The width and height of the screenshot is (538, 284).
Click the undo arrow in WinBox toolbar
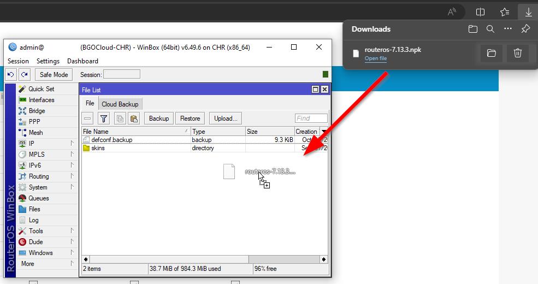click(x=10, y=74)
